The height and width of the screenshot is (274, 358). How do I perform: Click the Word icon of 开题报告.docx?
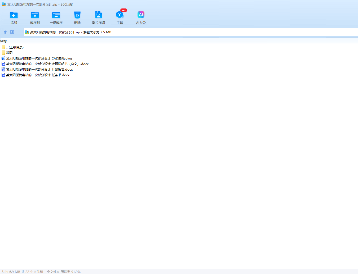point(3,69)
